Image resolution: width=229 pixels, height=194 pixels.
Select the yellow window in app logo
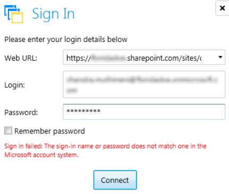point(18,18)
